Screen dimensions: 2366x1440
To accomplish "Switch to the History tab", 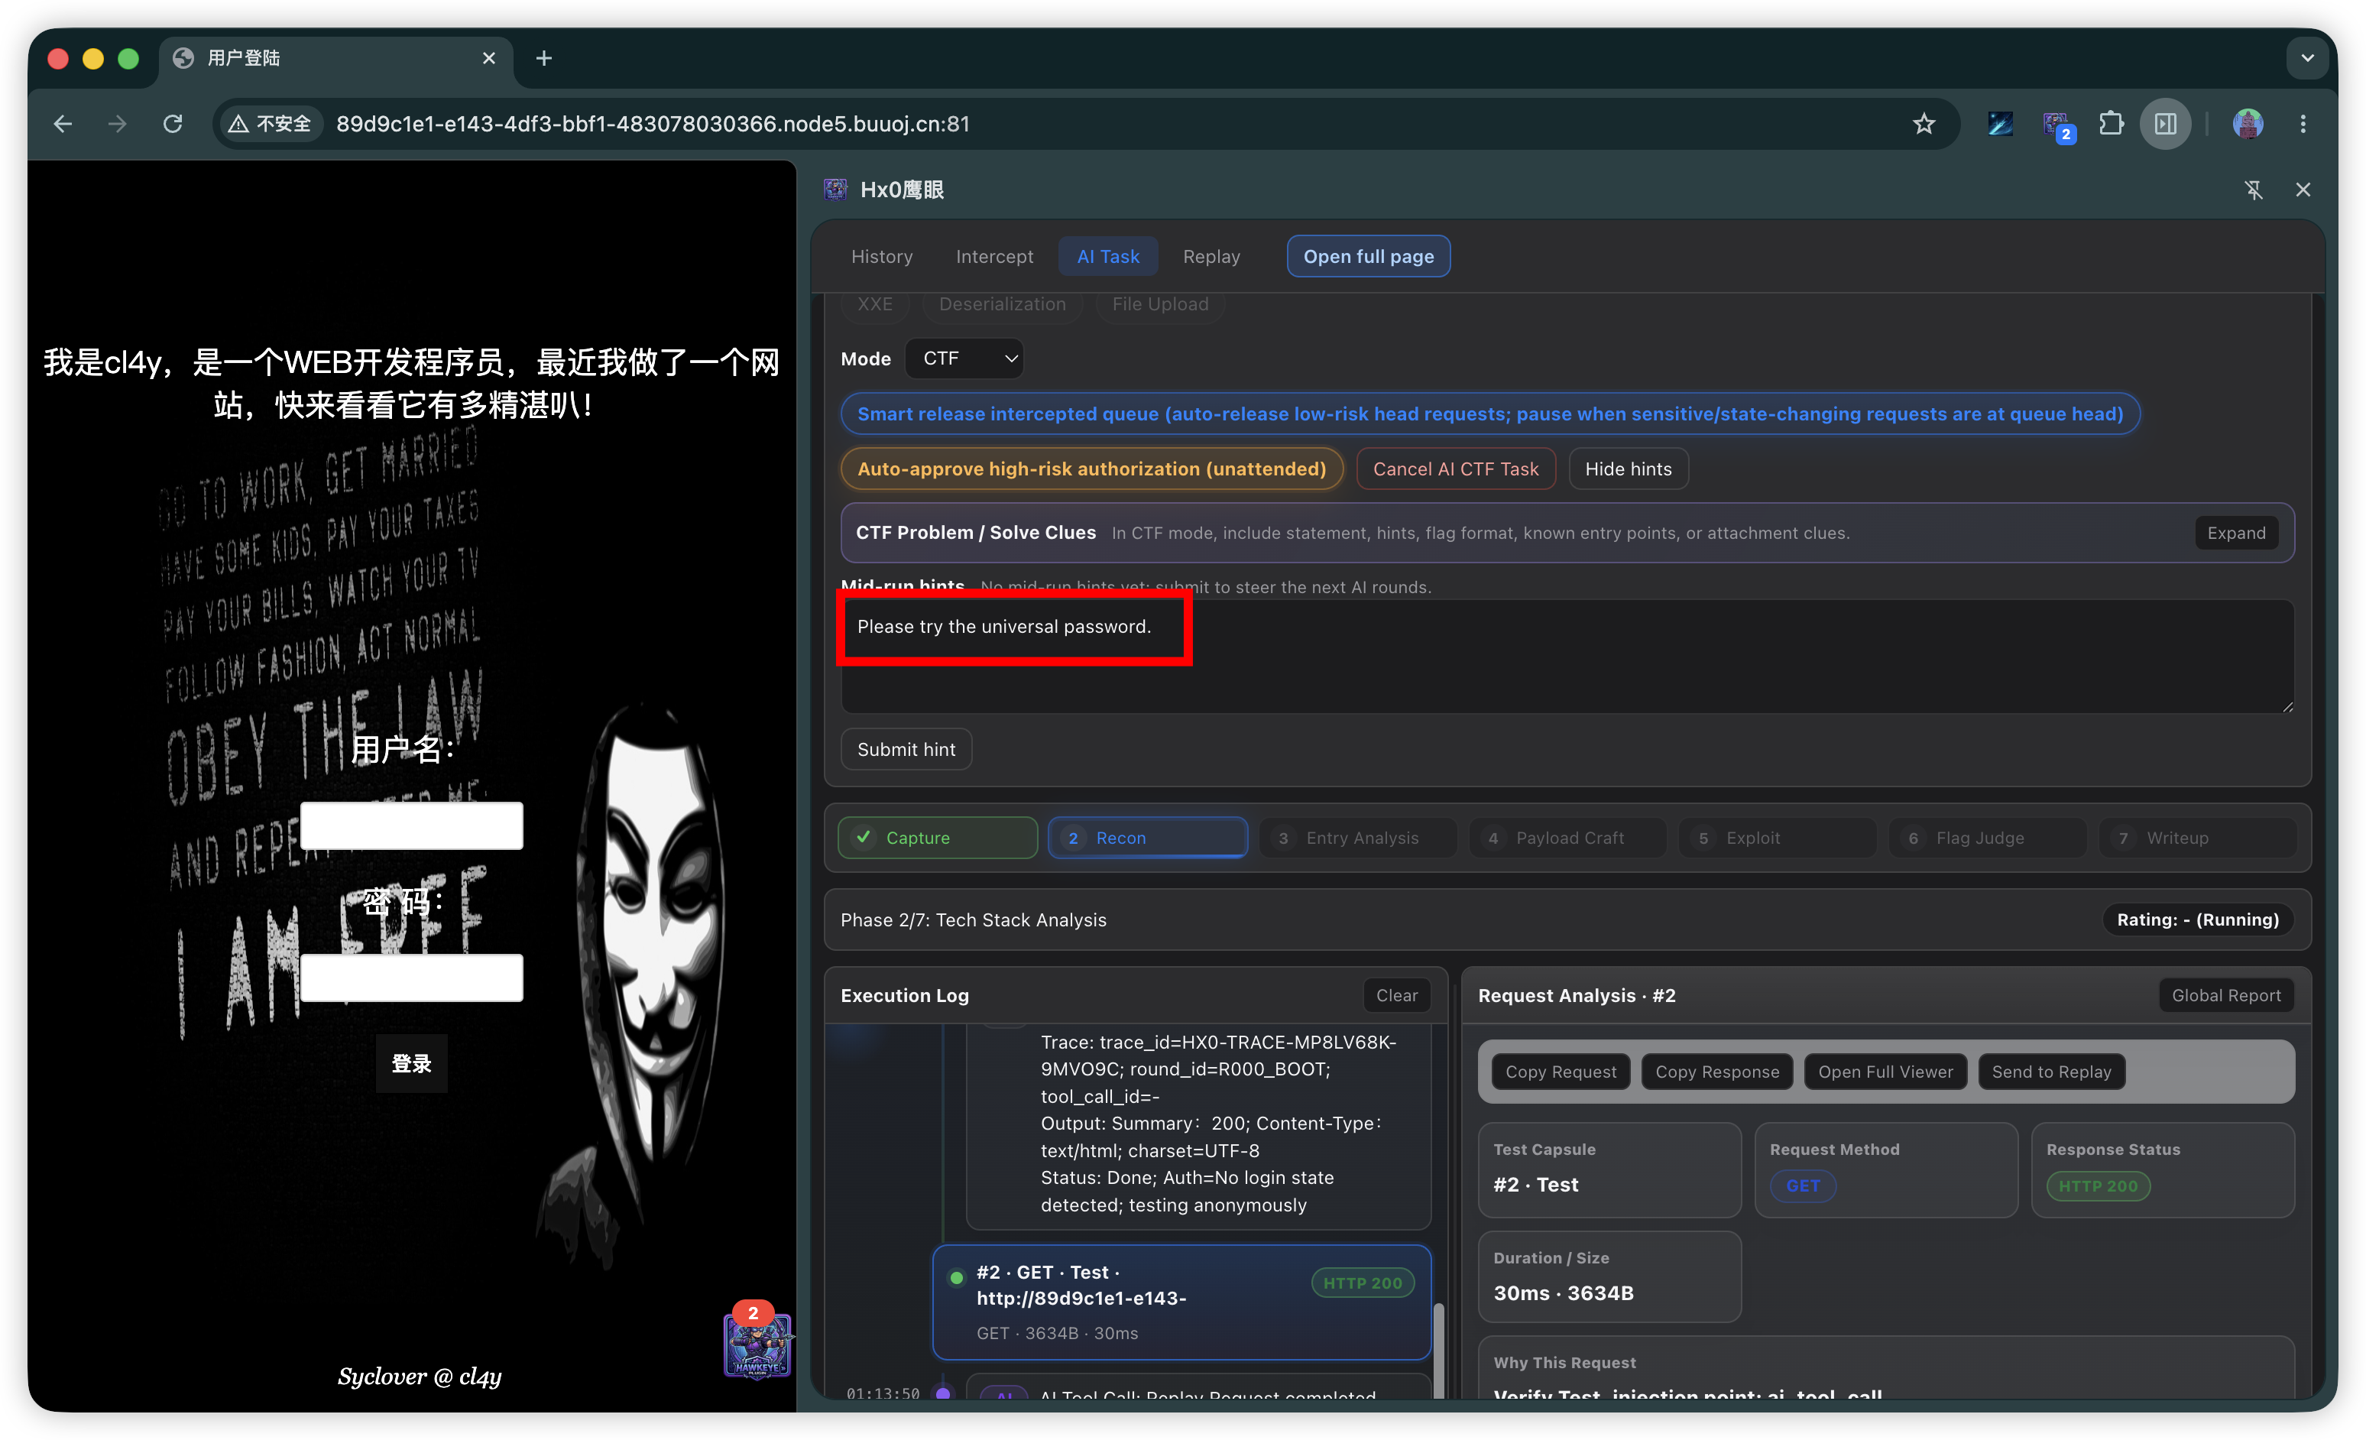I will [x=881, y=257].
